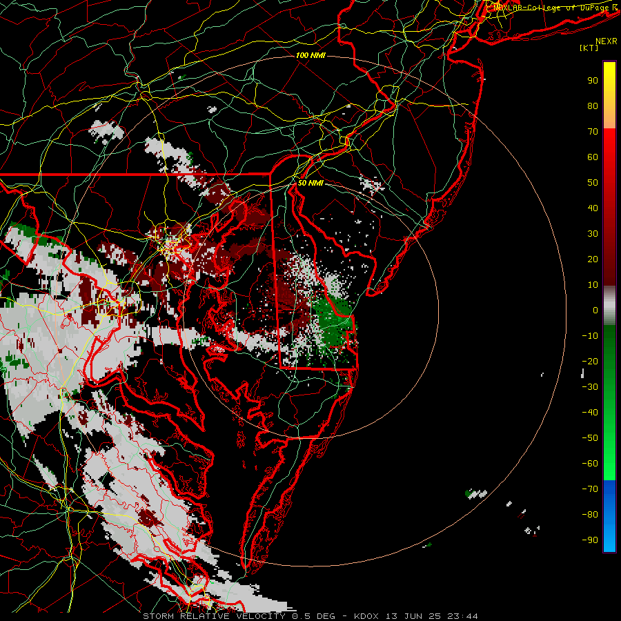621x621 pixels.
Task: Click the 10 value on the velocity scale
Action: 593,285
